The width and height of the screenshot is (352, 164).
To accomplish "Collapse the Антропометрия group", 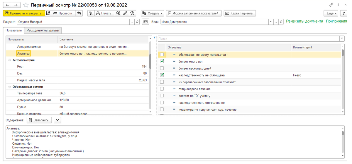I will [10, 60].
